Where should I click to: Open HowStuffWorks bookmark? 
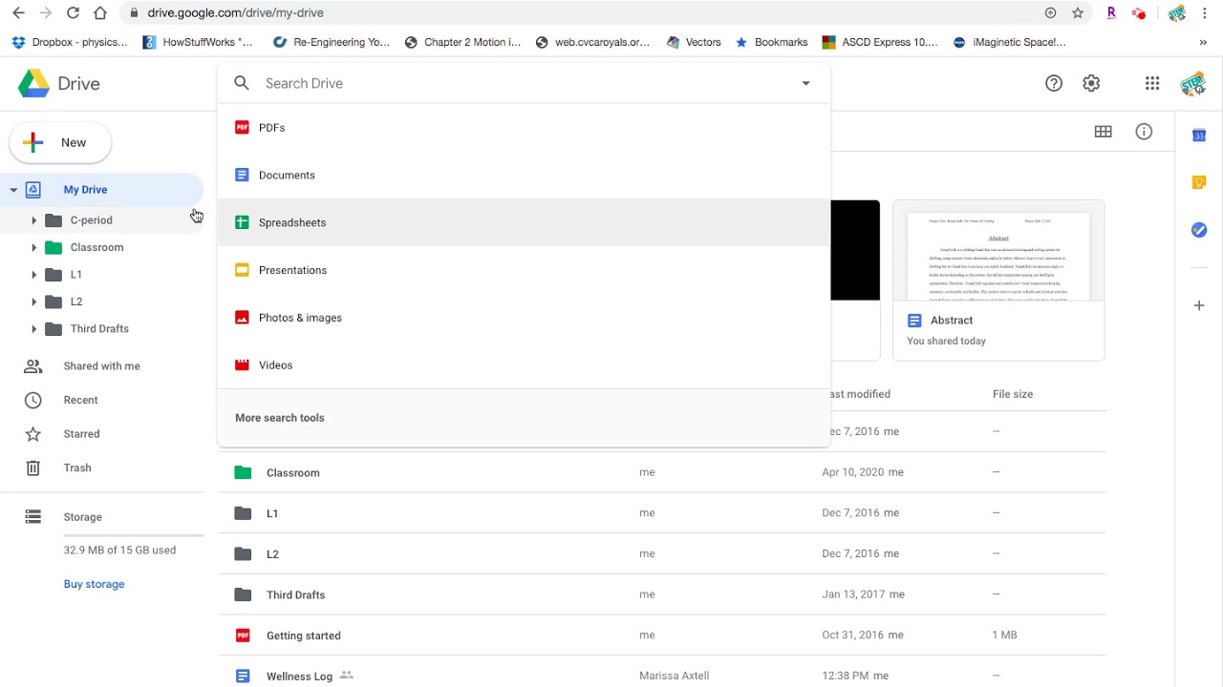coord(198,42)
